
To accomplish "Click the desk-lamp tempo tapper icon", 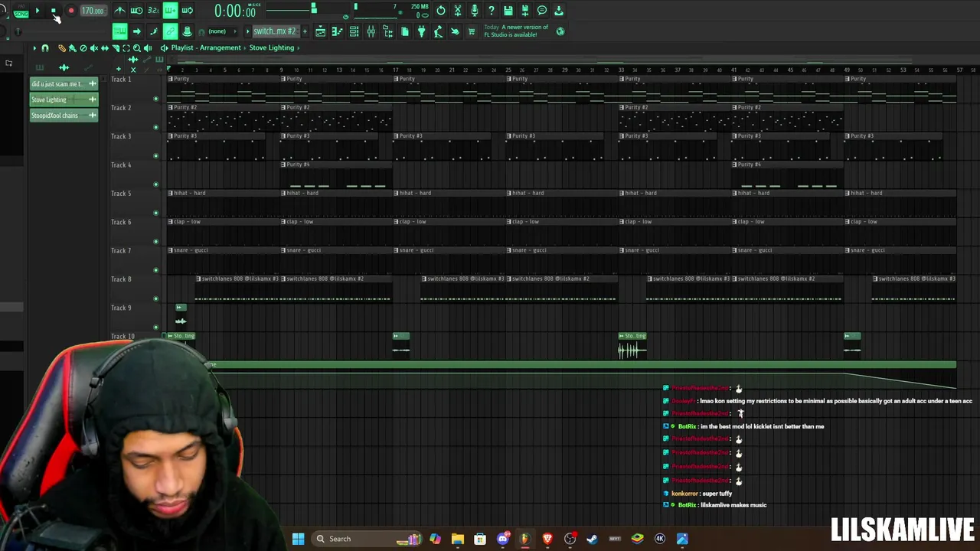I will (438, 31).
